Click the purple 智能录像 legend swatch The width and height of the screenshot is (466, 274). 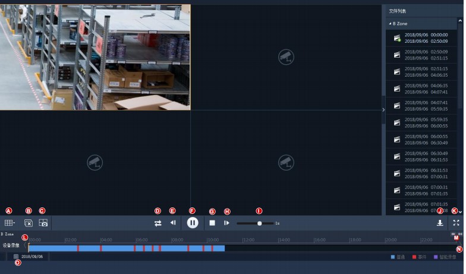click(436, 257)
